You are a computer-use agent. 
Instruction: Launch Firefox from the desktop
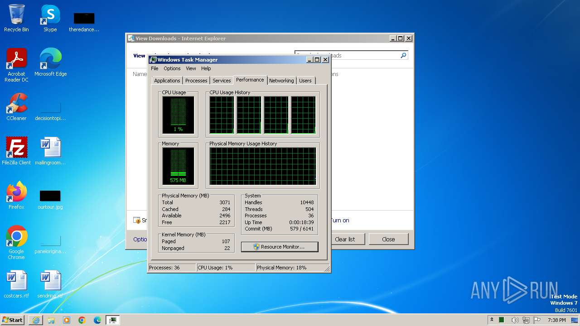[16, 195]
